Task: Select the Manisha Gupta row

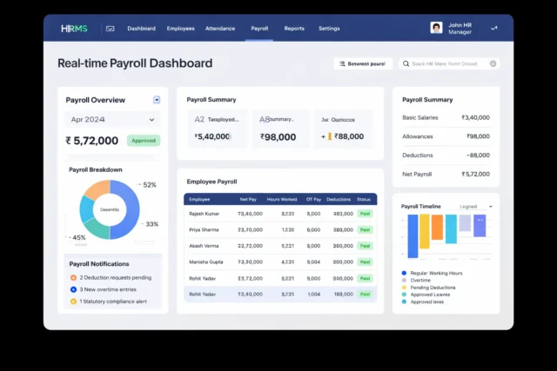Action: point(280,262)
